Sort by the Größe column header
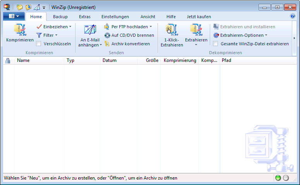 point(149,60)
